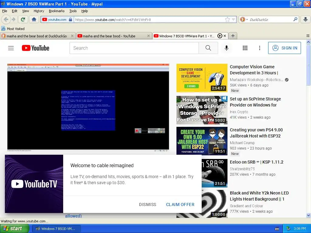
Task: Select the Windows 7 BSOD VMWare Part 1 tab
Action: pos(186,36)
